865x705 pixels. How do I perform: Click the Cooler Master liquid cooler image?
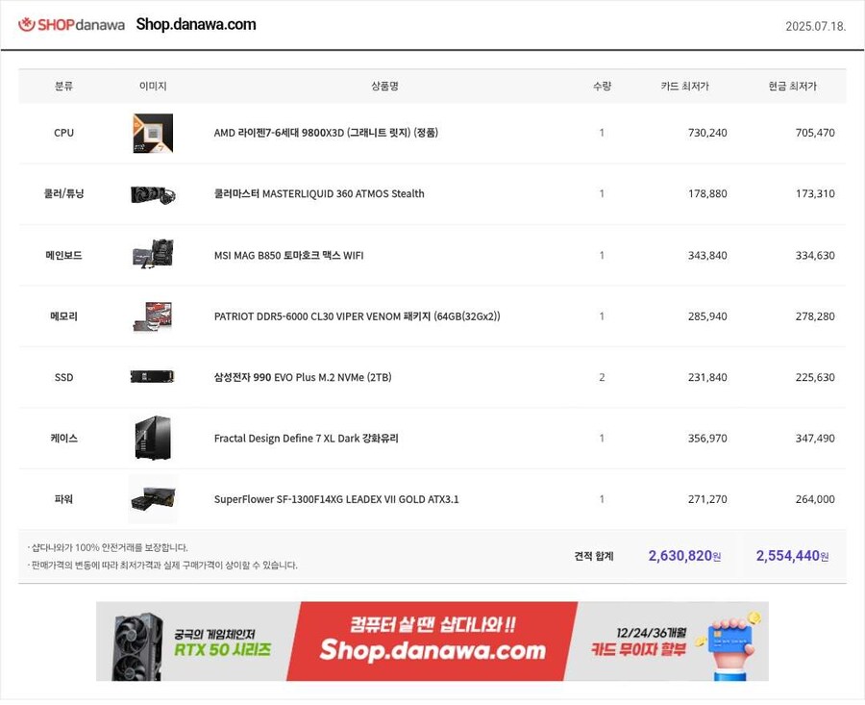(153, 194)
